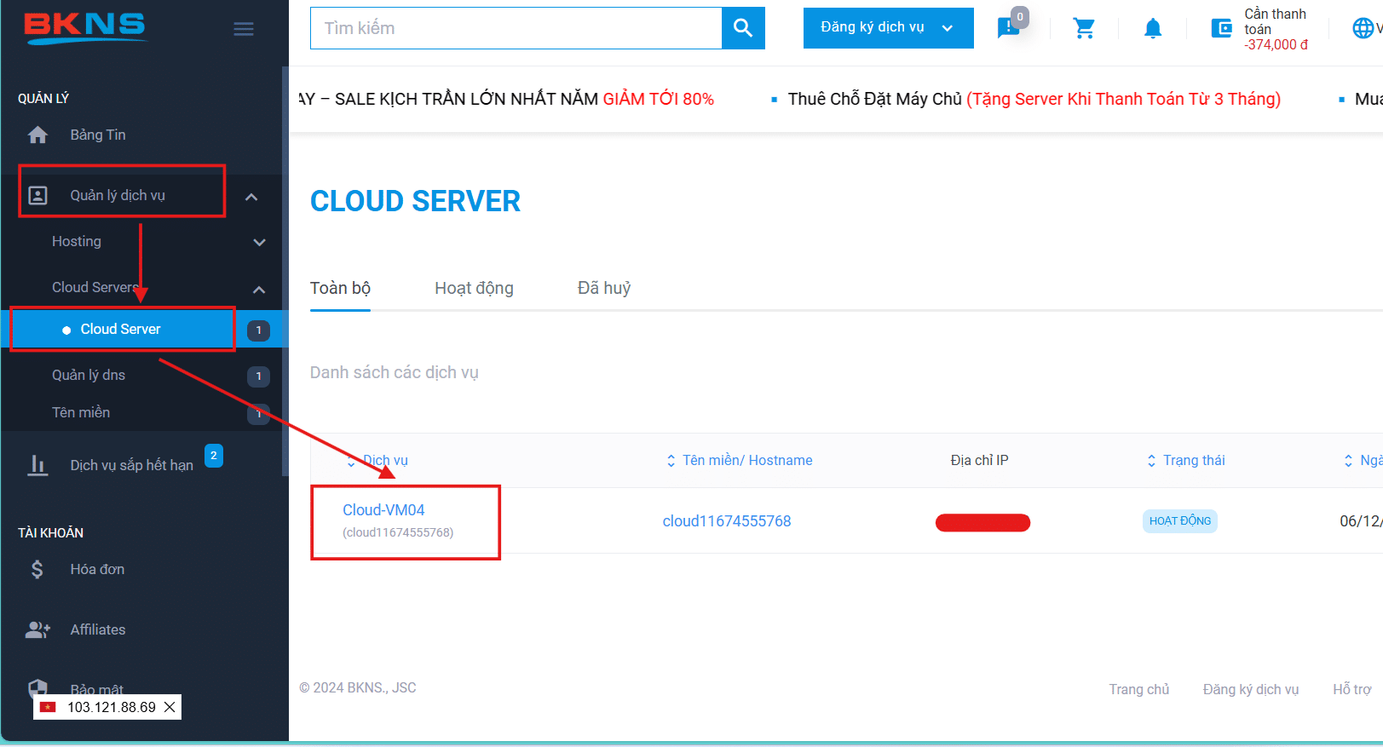Sort by Trạng thái column
The width and height of the screenshot is (1383, 747).
pos(1185,460)
